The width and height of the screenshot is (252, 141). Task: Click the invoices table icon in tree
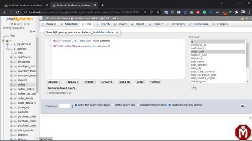(15, 80)
